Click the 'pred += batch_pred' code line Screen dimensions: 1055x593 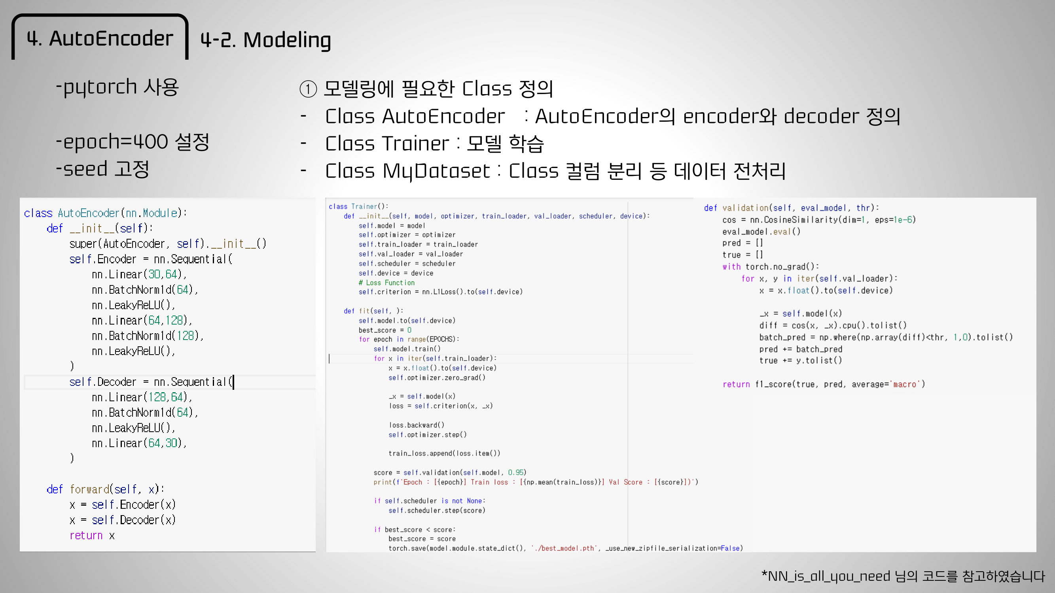[801, 349]
